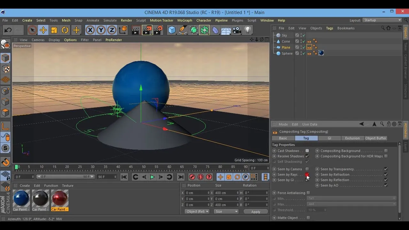
Task: Toggle Seen by Refraction checkbox
Action: [386, 174]
